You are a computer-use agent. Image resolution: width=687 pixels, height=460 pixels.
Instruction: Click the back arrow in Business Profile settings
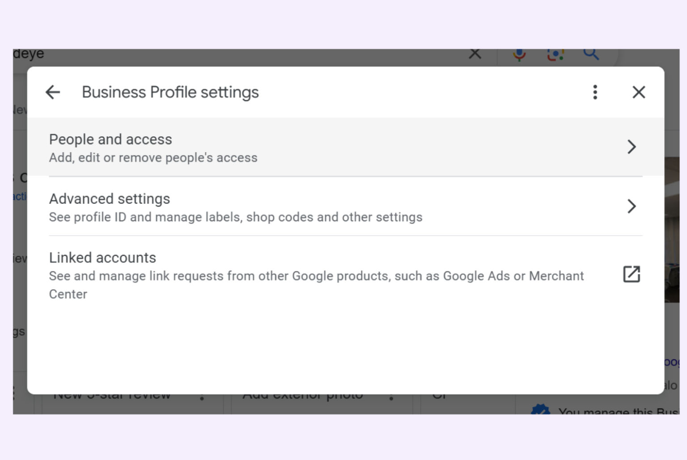point(53,92)
